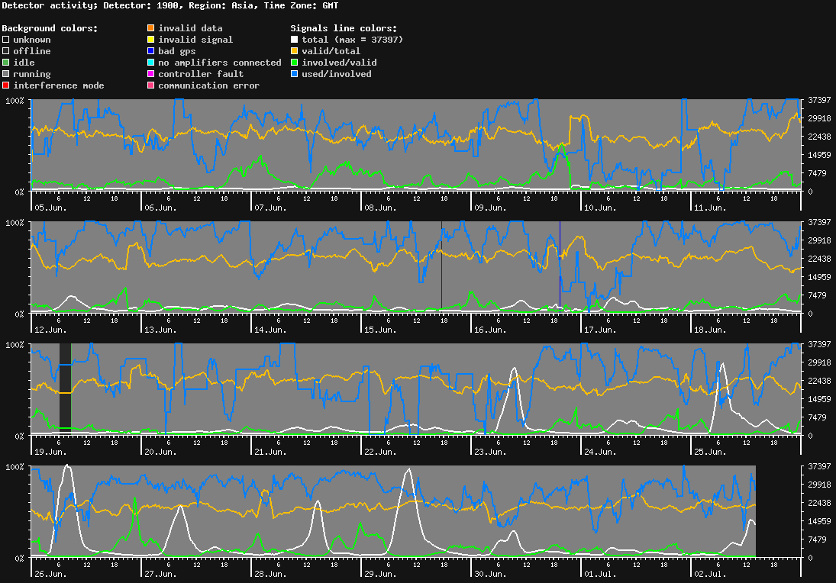Click the green 'idle' legend swatch

pos(6,63)
